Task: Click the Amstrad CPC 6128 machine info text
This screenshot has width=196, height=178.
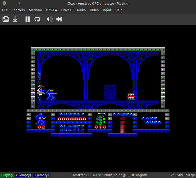Action: point(110,175)
